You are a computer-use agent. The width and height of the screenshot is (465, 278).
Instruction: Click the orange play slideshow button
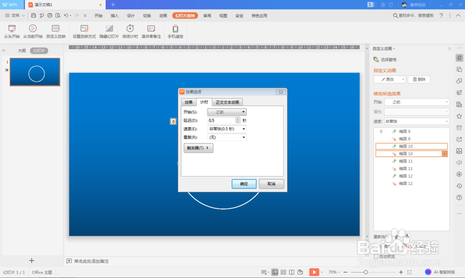(315, 272)
